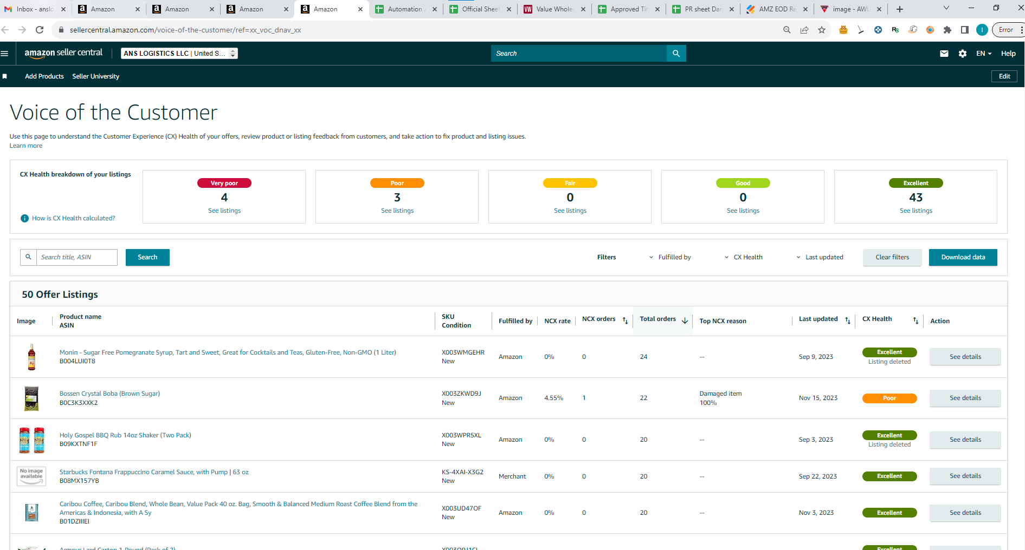Switch to the AMZ EOD Report tab

click(777, 9)
